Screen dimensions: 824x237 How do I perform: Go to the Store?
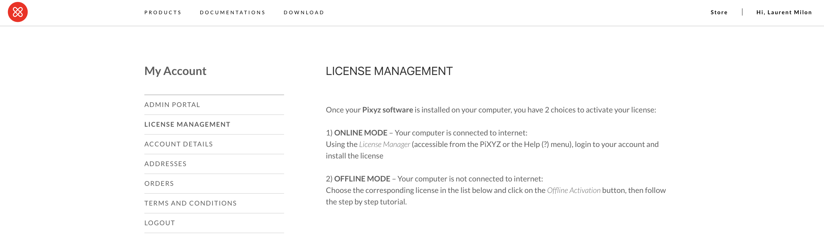[x=719, y=12]
